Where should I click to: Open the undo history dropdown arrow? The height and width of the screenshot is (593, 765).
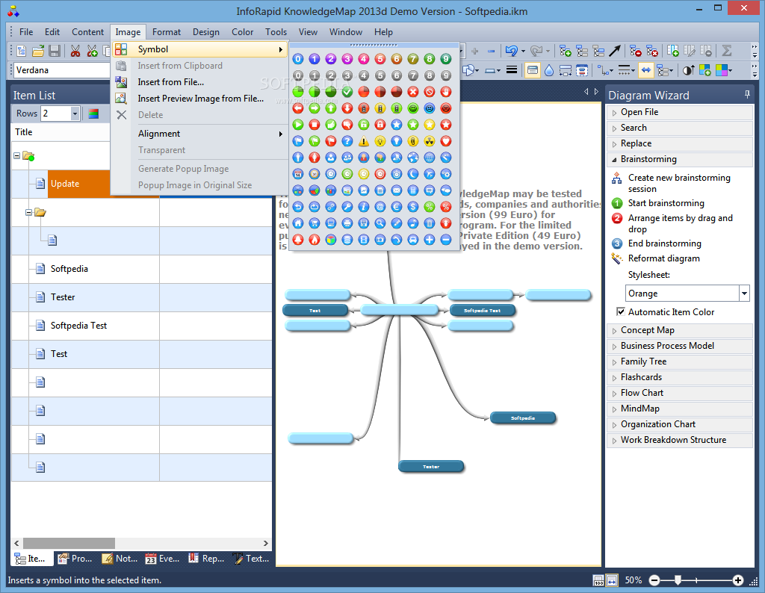523,51
